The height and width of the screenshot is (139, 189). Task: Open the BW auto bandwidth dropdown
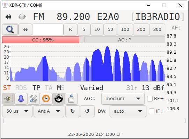point(128,111)
